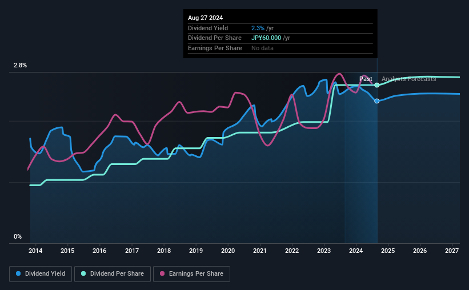The image size is (469, 290).
Task: Click the JP¥60.000 dividend per share value
Action: (266, 38)
